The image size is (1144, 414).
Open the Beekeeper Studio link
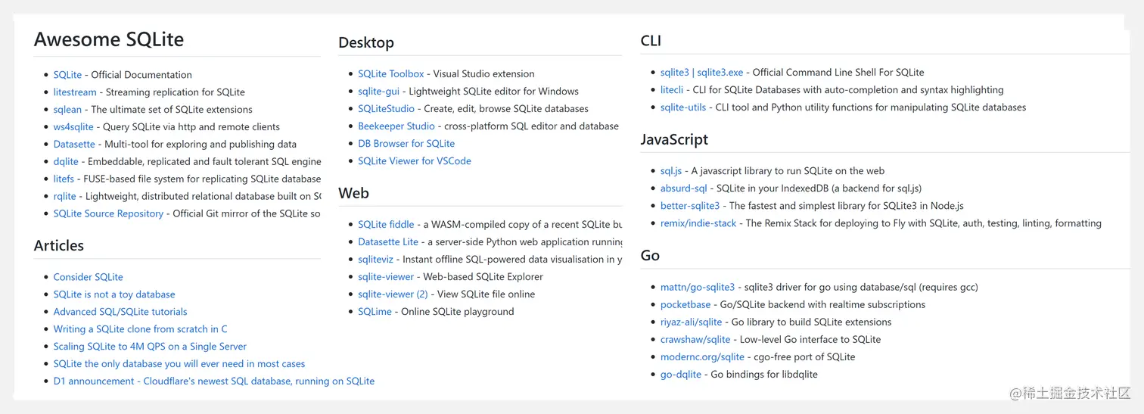pyautogui.click(x=396, y=126)
